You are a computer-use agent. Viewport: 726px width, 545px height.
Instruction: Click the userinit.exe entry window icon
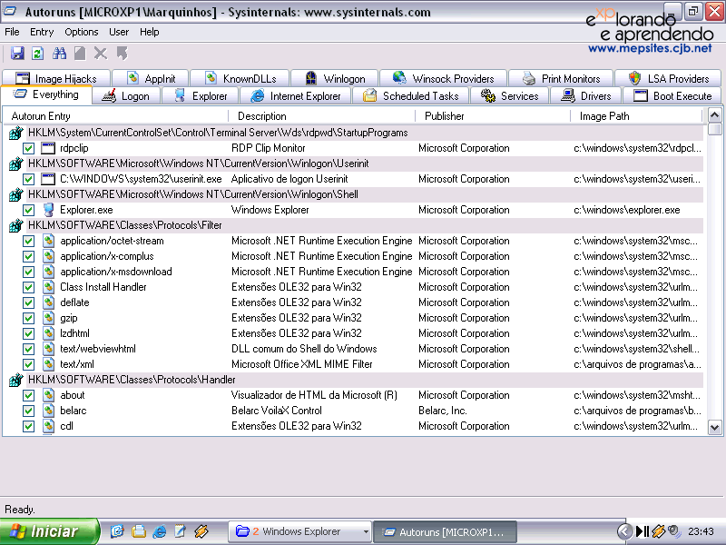click(48, 179)
